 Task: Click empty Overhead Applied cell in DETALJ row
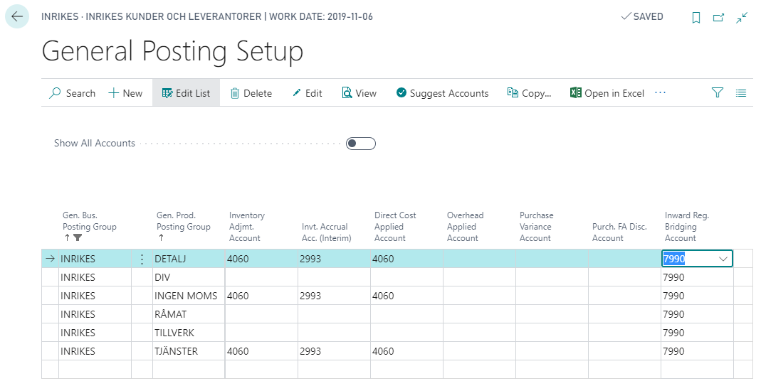tap(480, 259)
